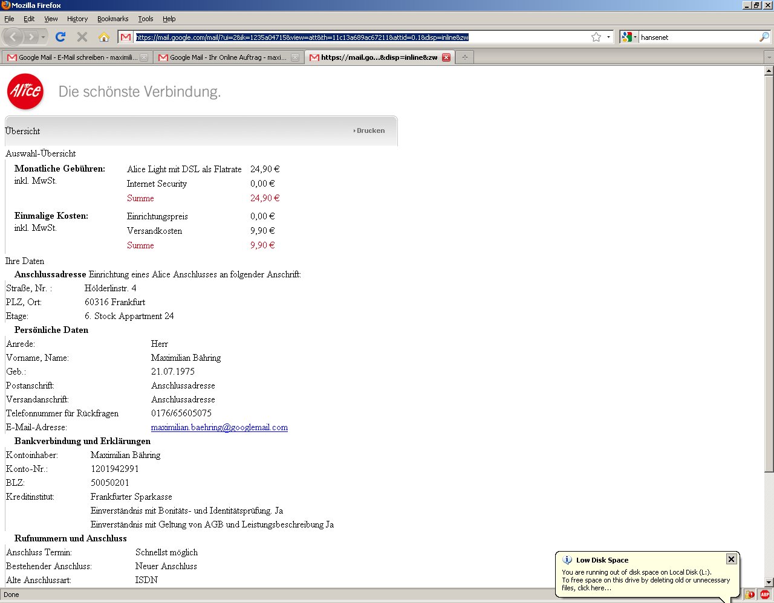Screen dimensions: 774x603
Task: Click the 6. Stock Appartment 24 text
Action: click(129, 316)
